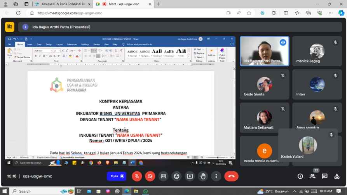This screenshot has width=347, height=195.
Task: Open File Explorer on taskbar
Action: pyautogui.click(x=136, y=191)
